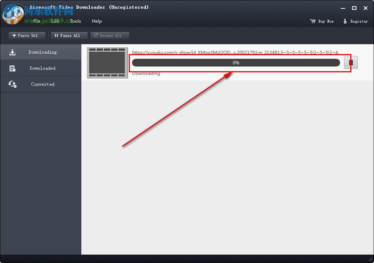
Task: Click the circular arrow icon on Resume All
Action: point(96,35)
